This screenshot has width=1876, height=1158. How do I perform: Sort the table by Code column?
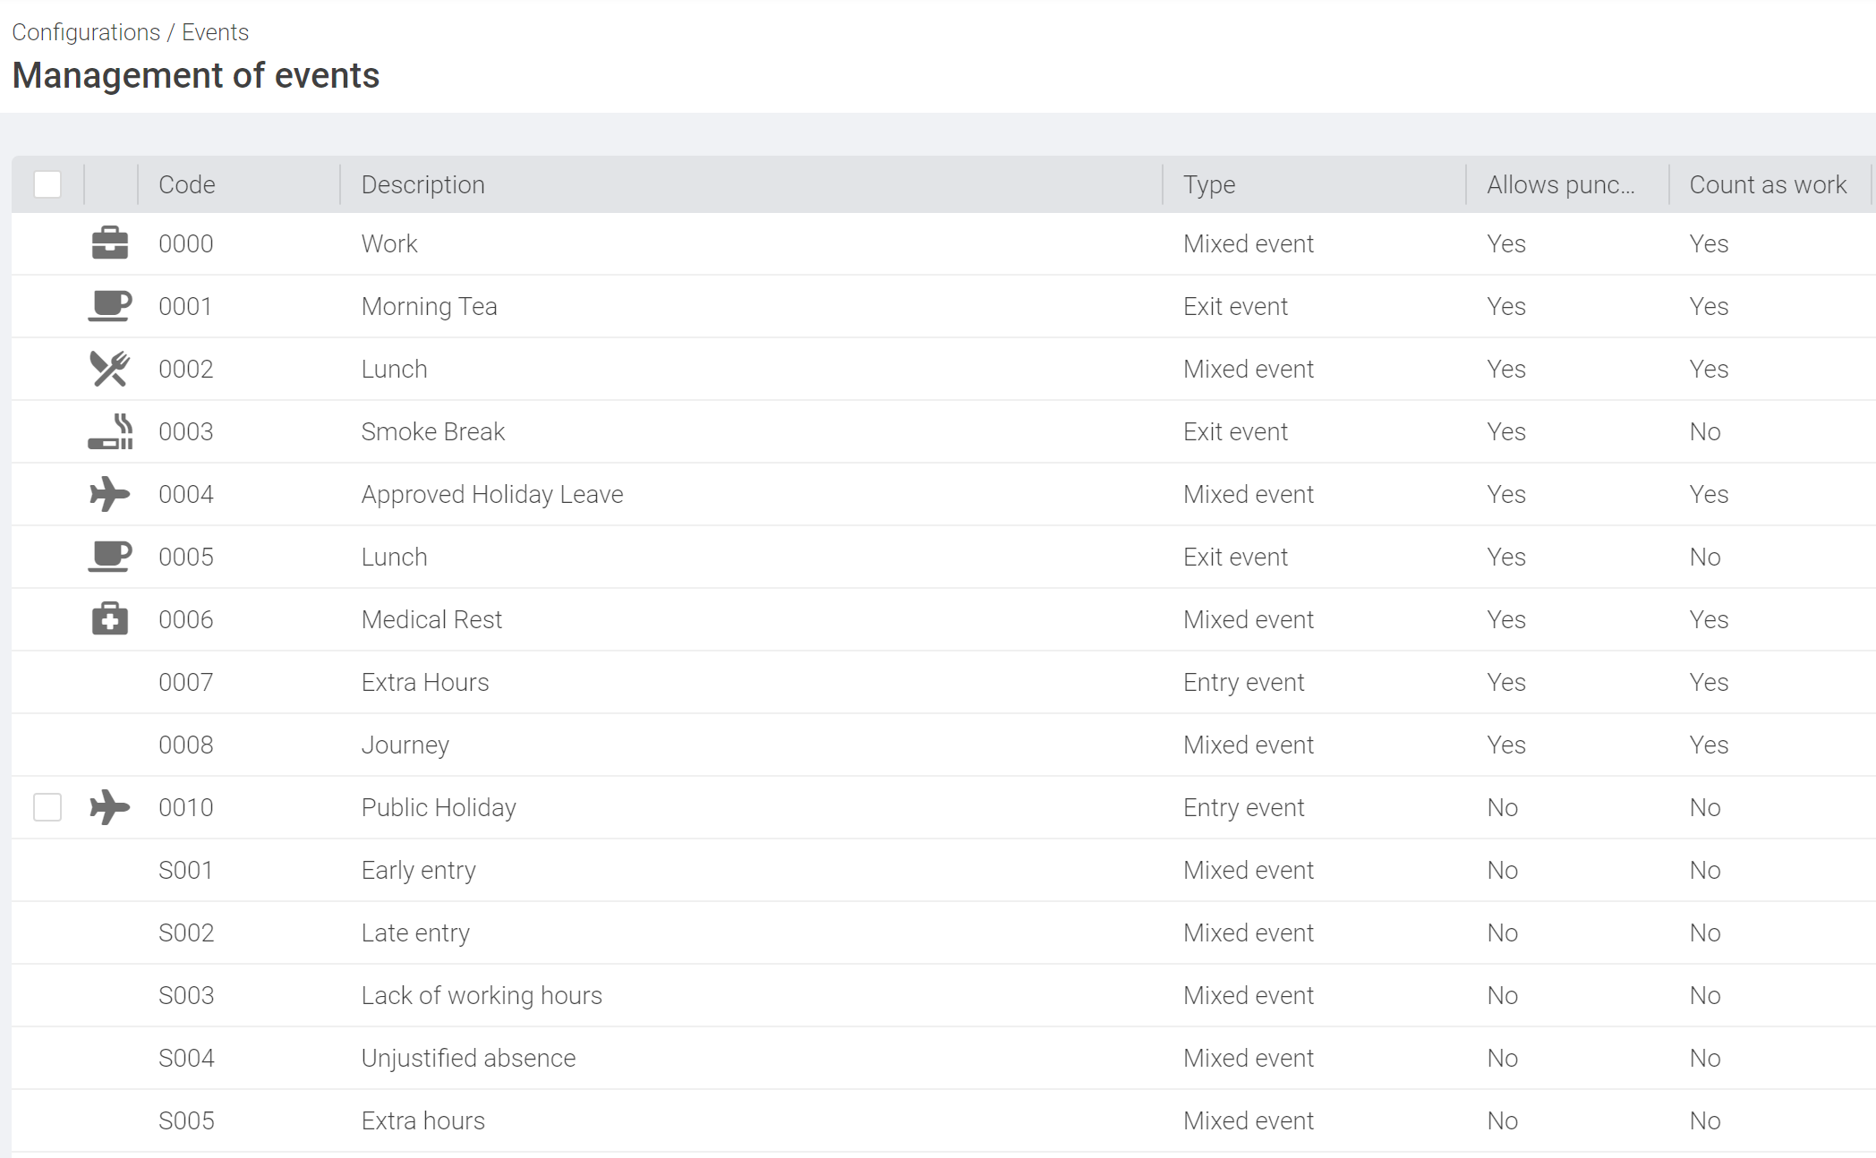[x=186, y=184]
